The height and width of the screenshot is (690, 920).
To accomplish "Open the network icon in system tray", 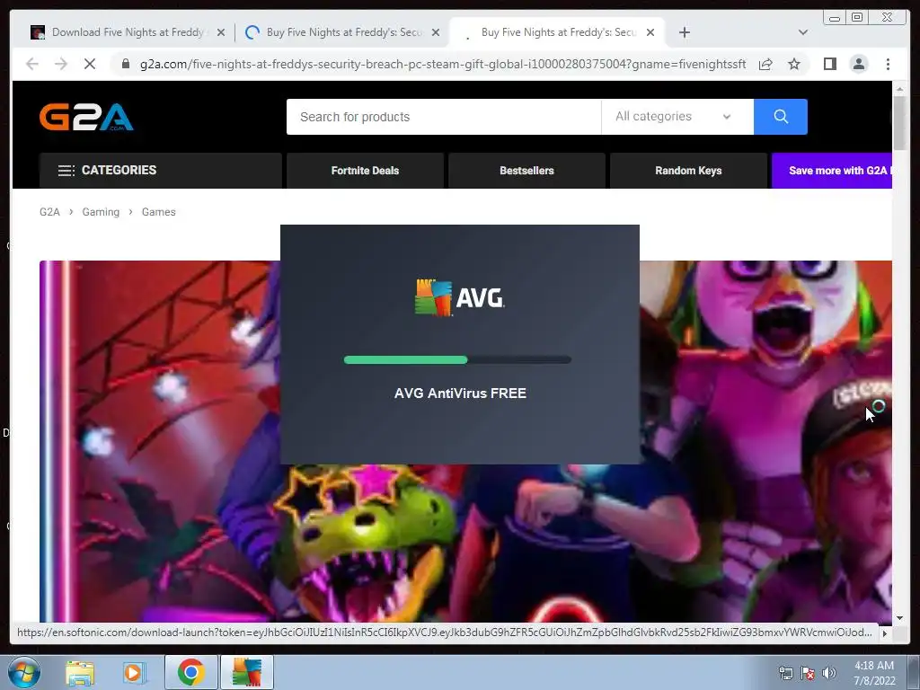I will (x=785, y=673).
